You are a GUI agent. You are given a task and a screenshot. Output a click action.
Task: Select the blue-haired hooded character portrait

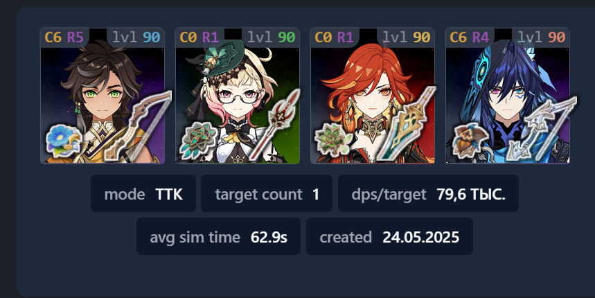508,96
